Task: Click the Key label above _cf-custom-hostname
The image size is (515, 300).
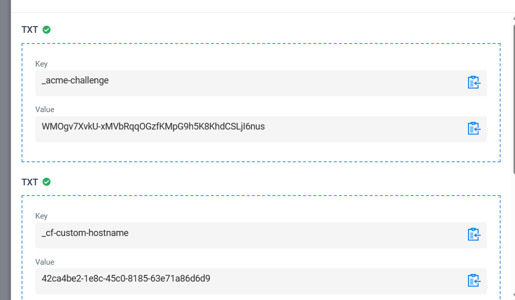Action: 41,216
